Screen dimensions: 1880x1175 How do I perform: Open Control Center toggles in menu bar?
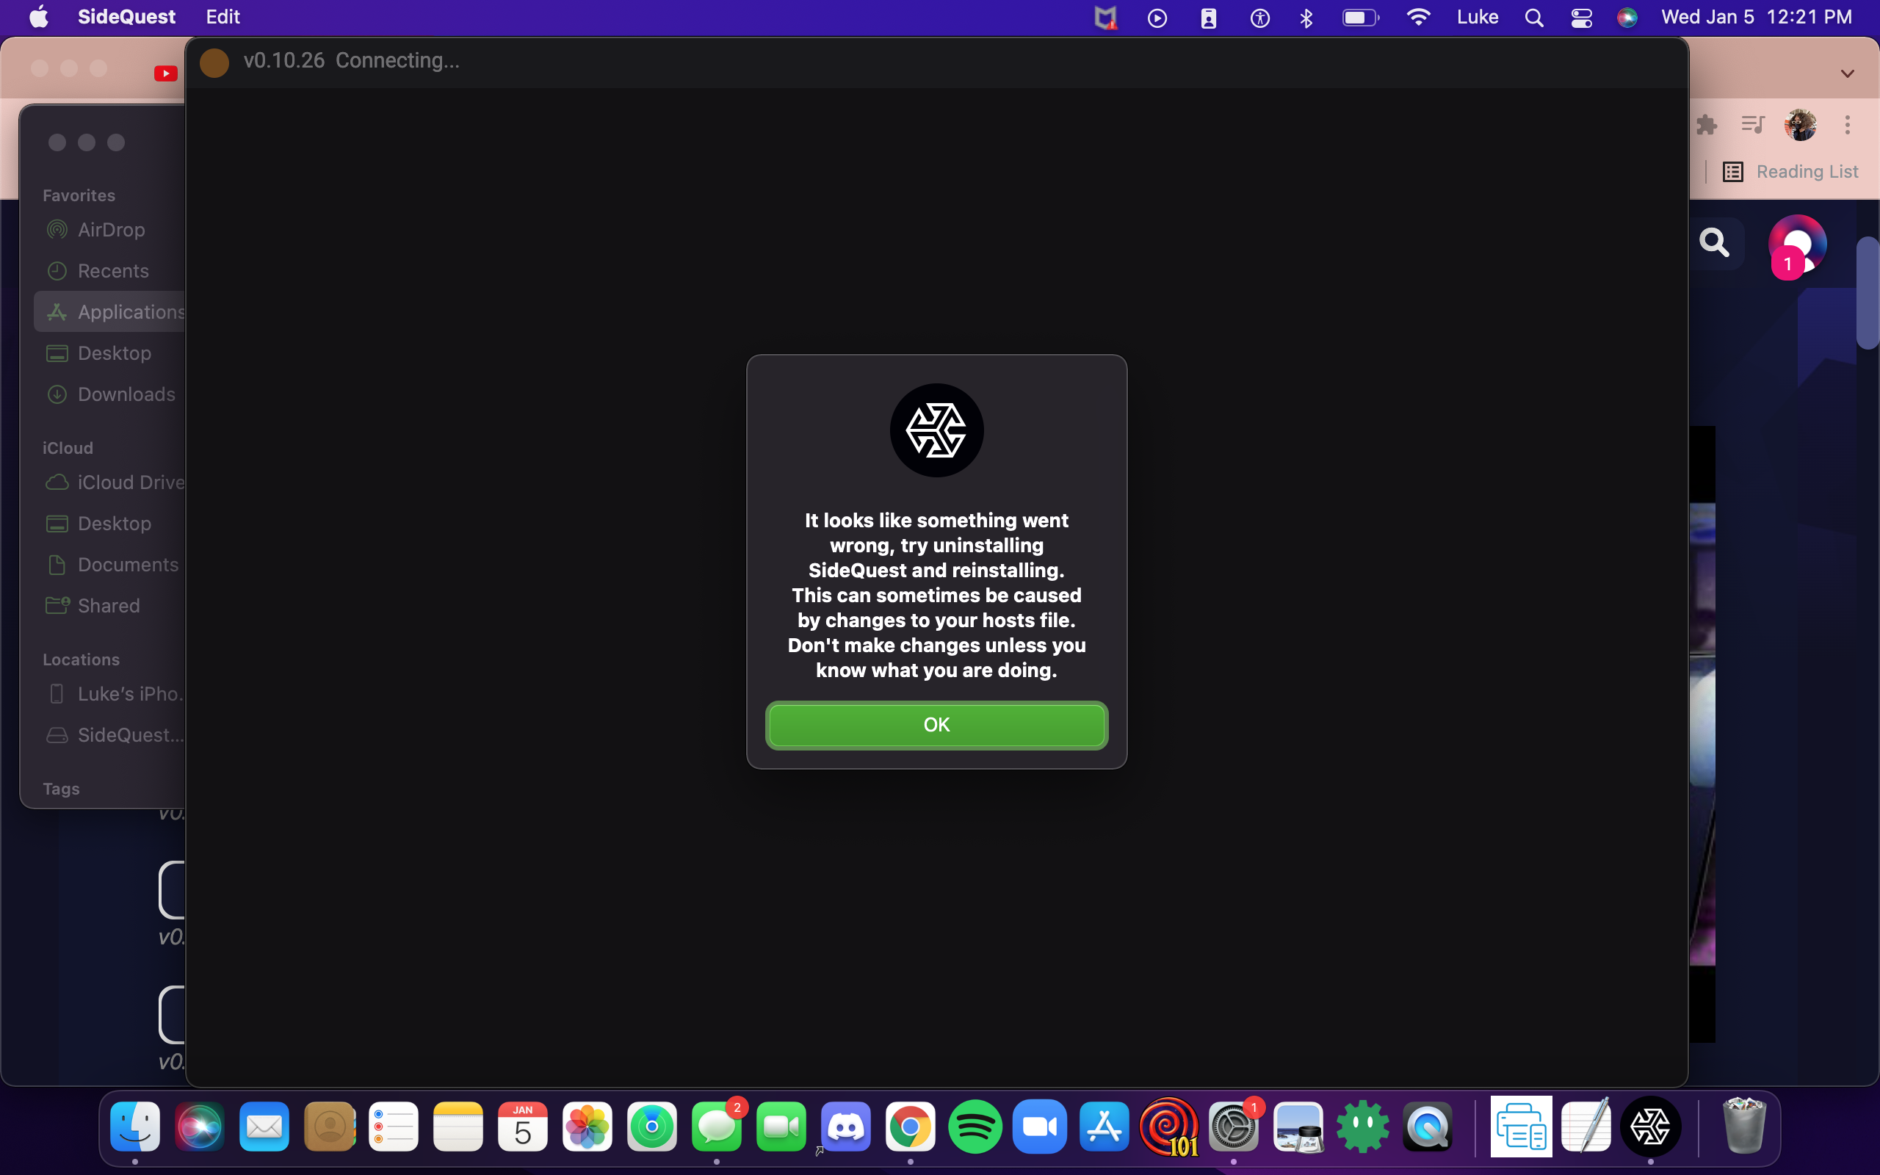(1582, 17)
